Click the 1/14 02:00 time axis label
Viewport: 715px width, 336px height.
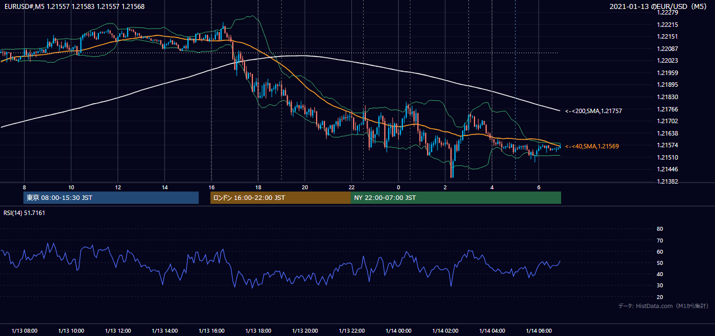[x=445, y=330]
